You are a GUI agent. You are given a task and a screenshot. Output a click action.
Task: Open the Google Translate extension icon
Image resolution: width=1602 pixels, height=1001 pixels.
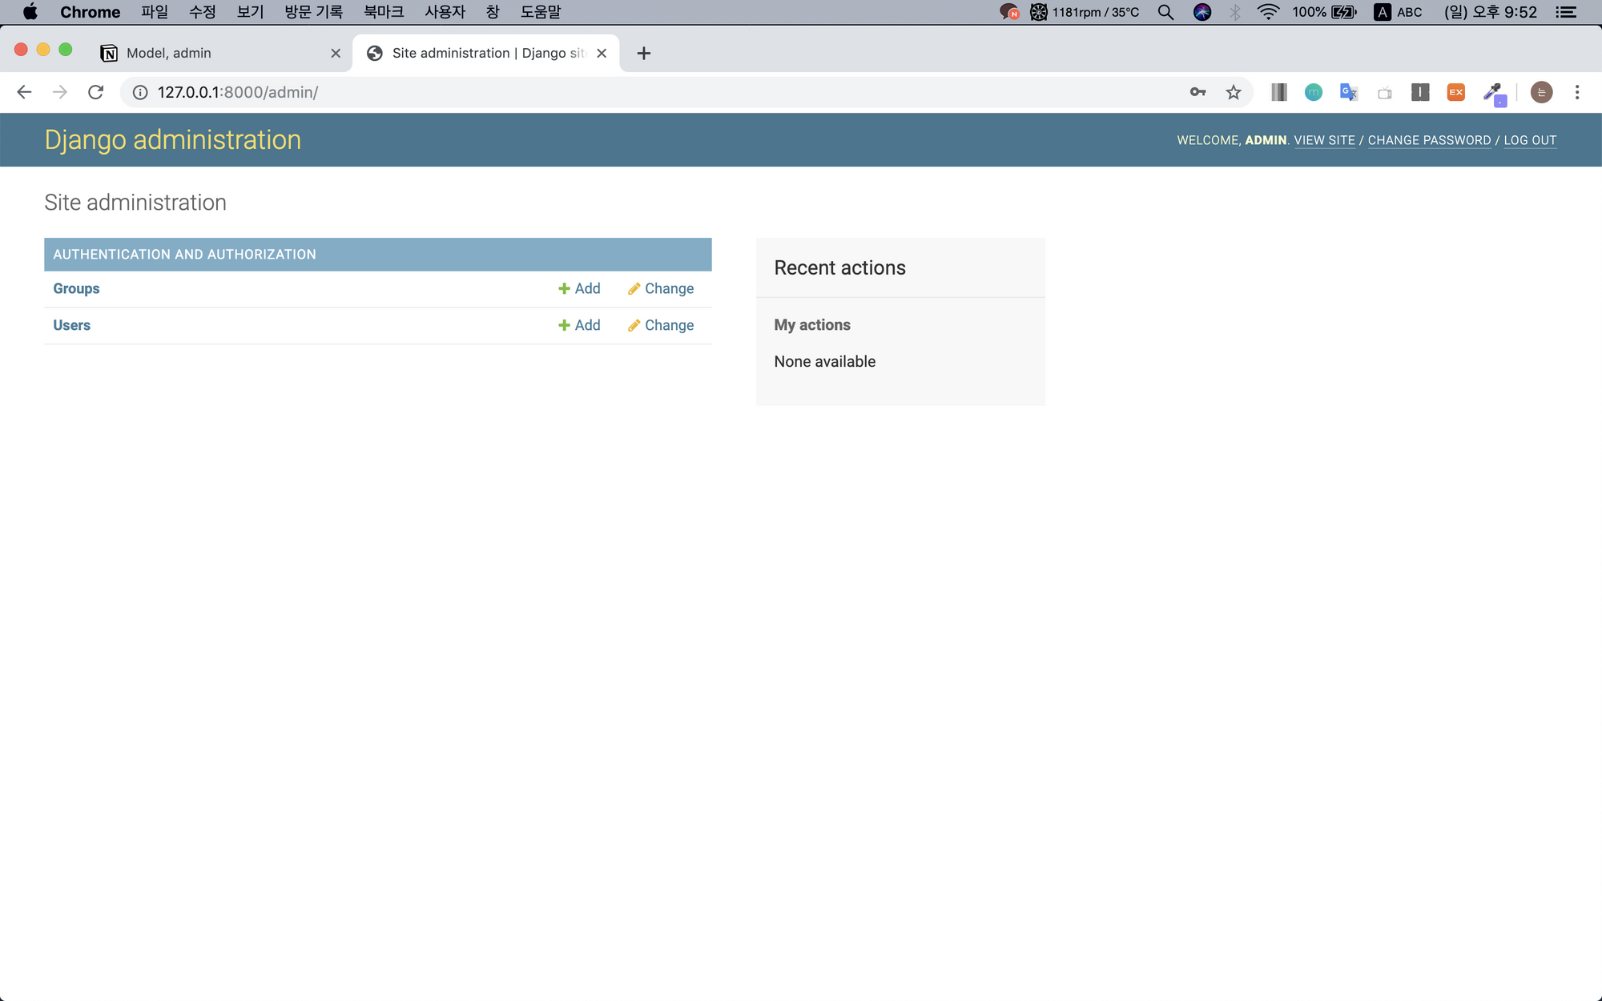coord(1348,92)
